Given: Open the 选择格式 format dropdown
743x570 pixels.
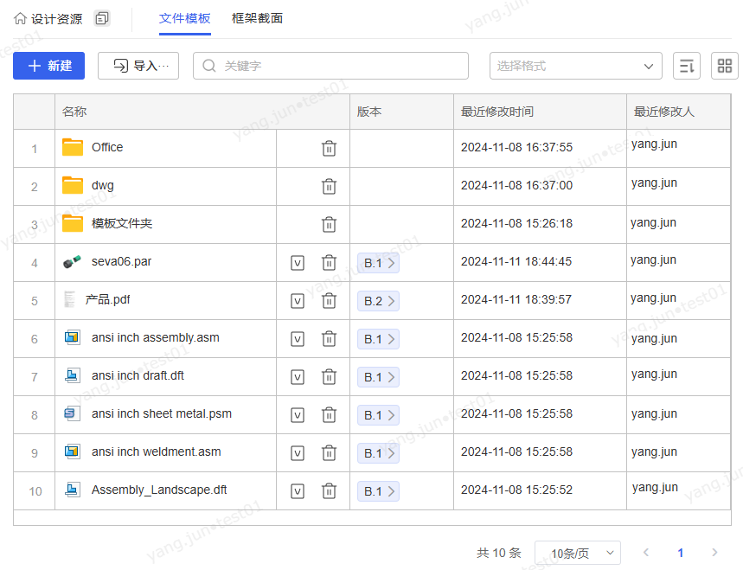Looking at the screenshot, I should pyautogui.click(x=576, y=66).
